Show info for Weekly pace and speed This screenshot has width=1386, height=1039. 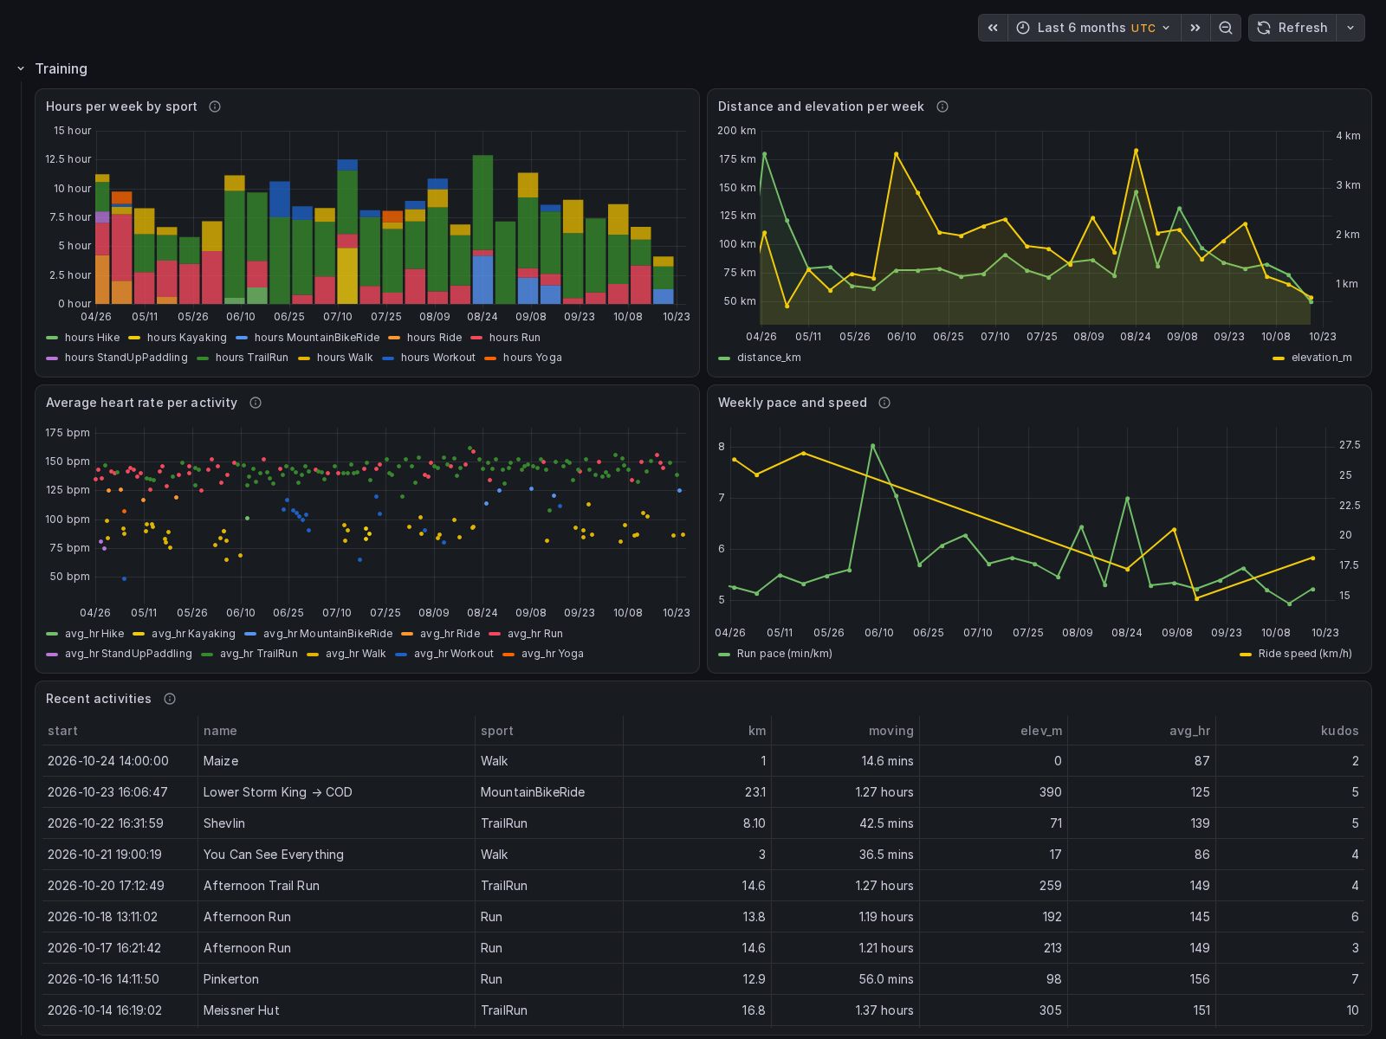coord(884,403)
